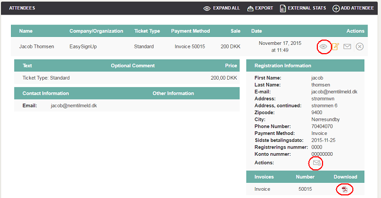Click the Sale column header
The height and width of the screenshot is (198, 381).
pos(235,31)
